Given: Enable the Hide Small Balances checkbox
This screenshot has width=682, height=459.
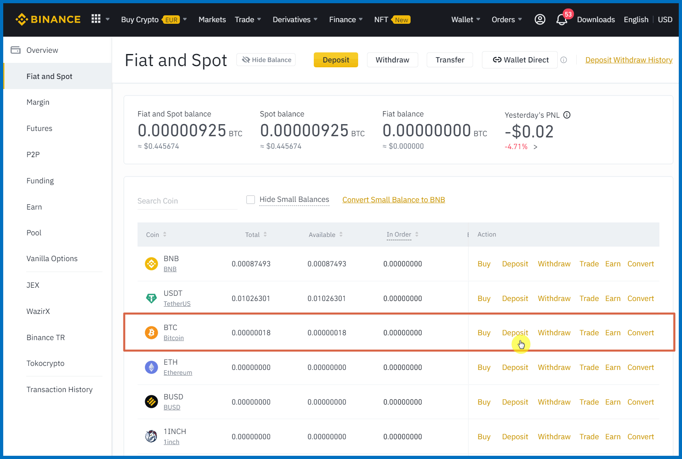Looking at the screenshot, I should (x=250, y=200).
